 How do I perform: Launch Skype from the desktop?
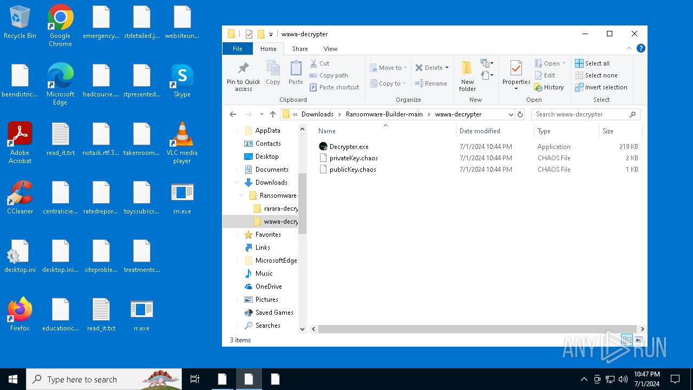(182, 81)
